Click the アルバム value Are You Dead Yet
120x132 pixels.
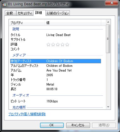59,70
